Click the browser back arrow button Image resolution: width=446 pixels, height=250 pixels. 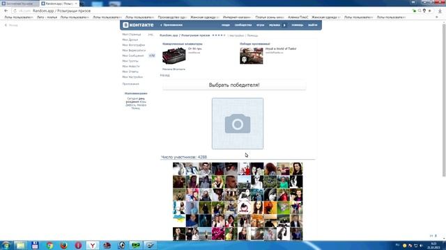(x=6, y=11)
